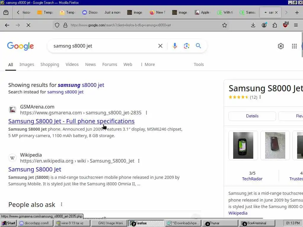
Task: Open the Wikipedia link in knowledge panel
Action: coord(238,213)
